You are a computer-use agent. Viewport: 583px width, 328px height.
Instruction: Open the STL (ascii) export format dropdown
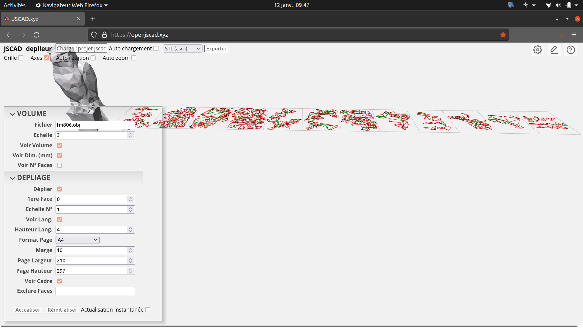pyautogui.click(x=182, y=48)
